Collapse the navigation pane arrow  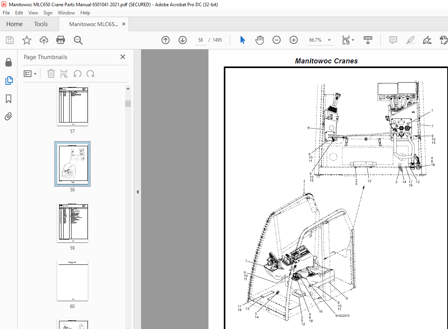[x=138, y=192]
